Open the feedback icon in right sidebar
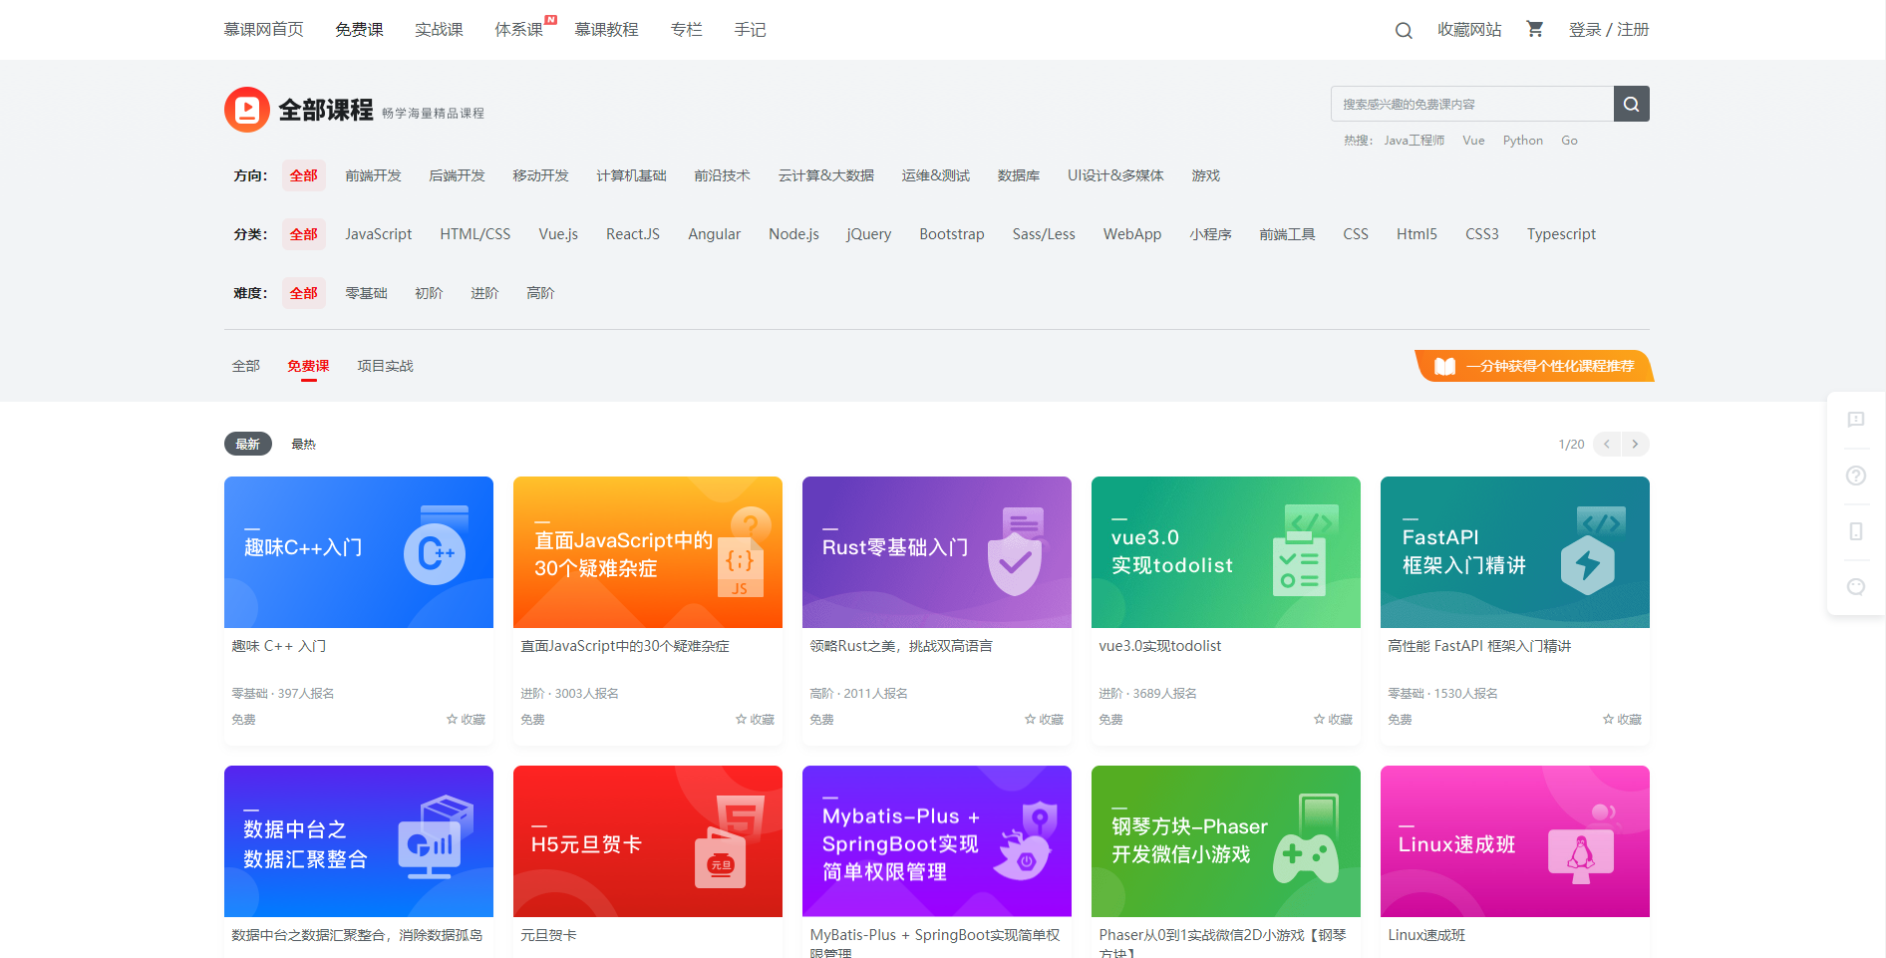Screen dimensions: 1886x958 [x=1856, y=420]
